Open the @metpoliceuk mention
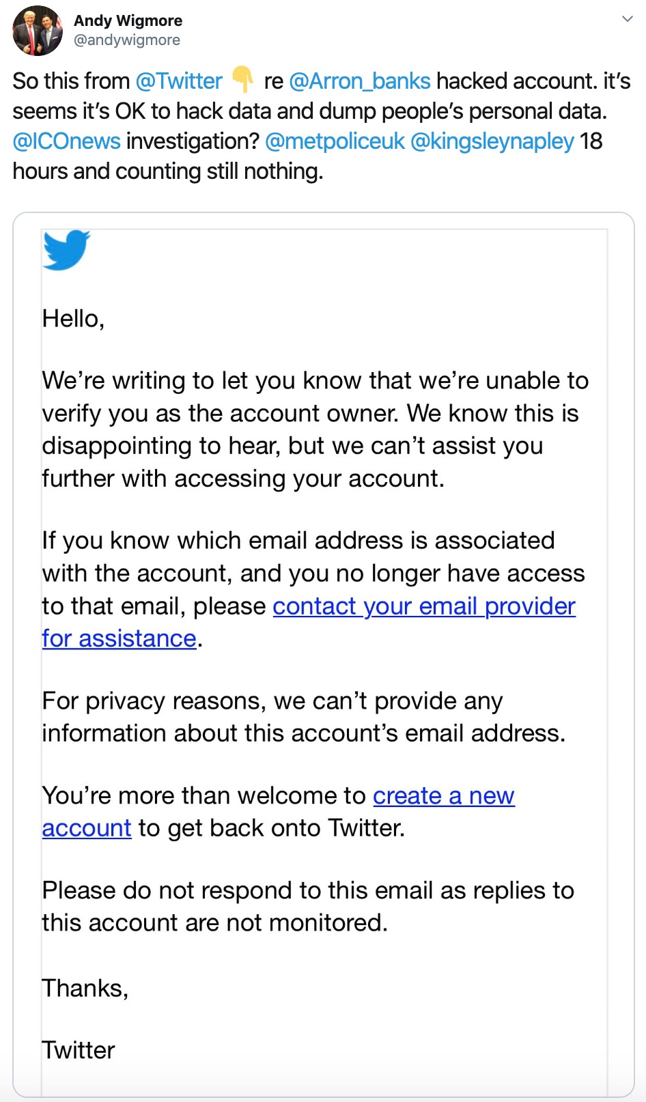The width and height of the screenshot is (646, 1102). (x=335, y=141)
